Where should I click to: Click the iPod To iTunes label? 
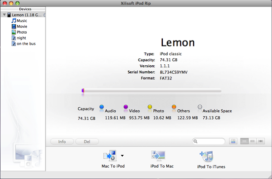[211, 167]
